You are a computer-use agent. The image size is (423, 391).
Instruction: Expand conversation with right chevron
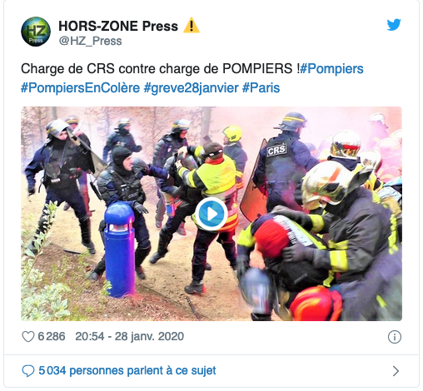tap(396, 371)
